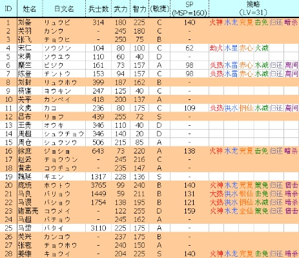This screenshot has height=258, width=299.
Task: Click the SP (MSP=160) header cell
Action: coord(189,9)
